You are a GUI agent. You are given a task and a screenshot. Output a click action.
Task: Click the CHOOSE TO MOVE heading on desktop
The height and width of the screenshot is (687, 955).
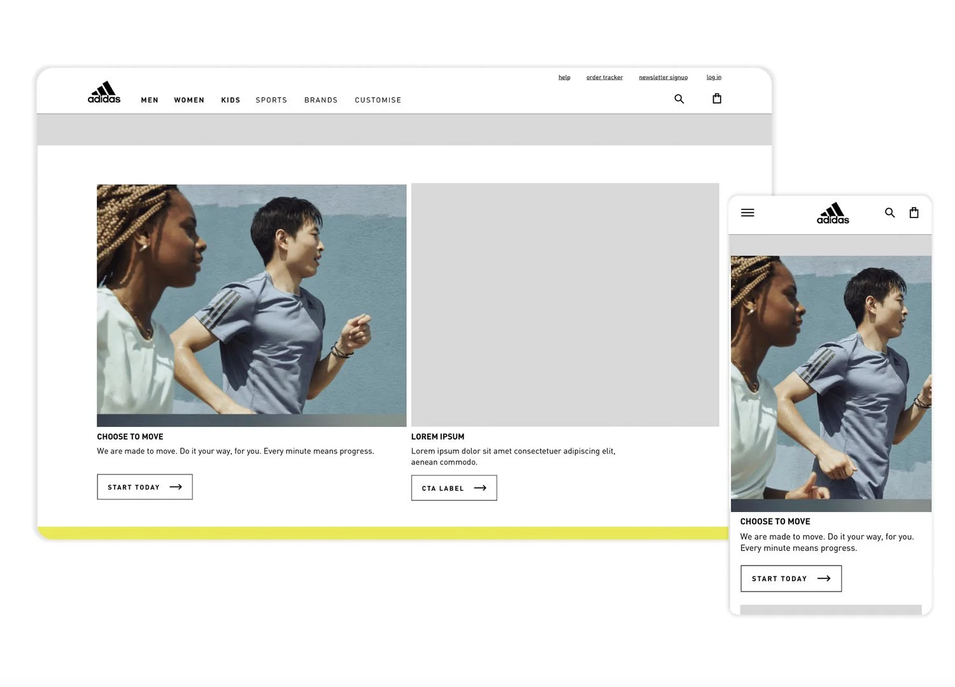pos(130,436)
